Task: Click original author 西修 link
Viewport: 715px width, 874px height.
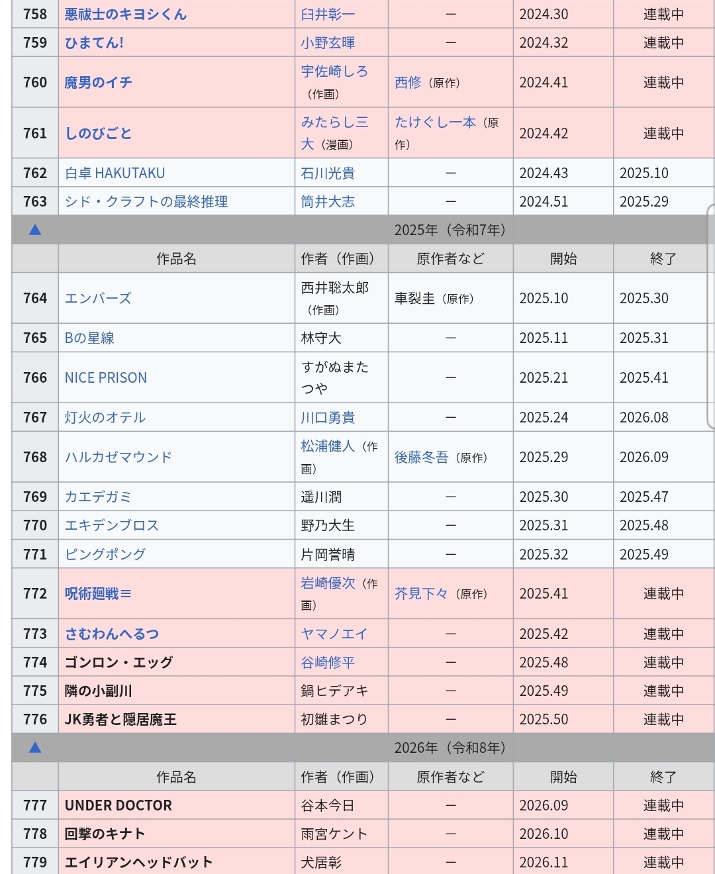Action: click(408, 83)
